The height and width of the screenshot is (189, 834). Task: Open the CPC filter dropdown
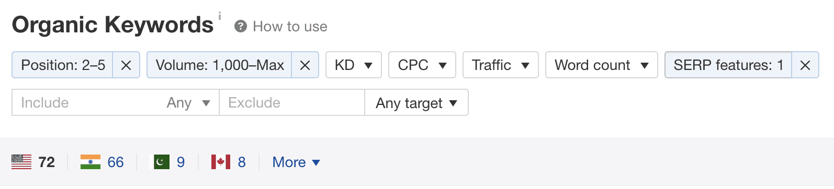[x=422, y=65]
